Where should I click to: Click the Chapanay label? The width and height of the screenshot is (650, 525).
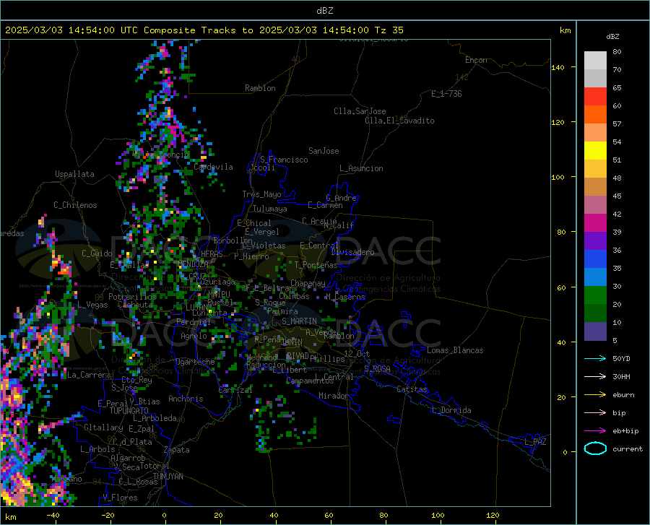coord(308,283)
